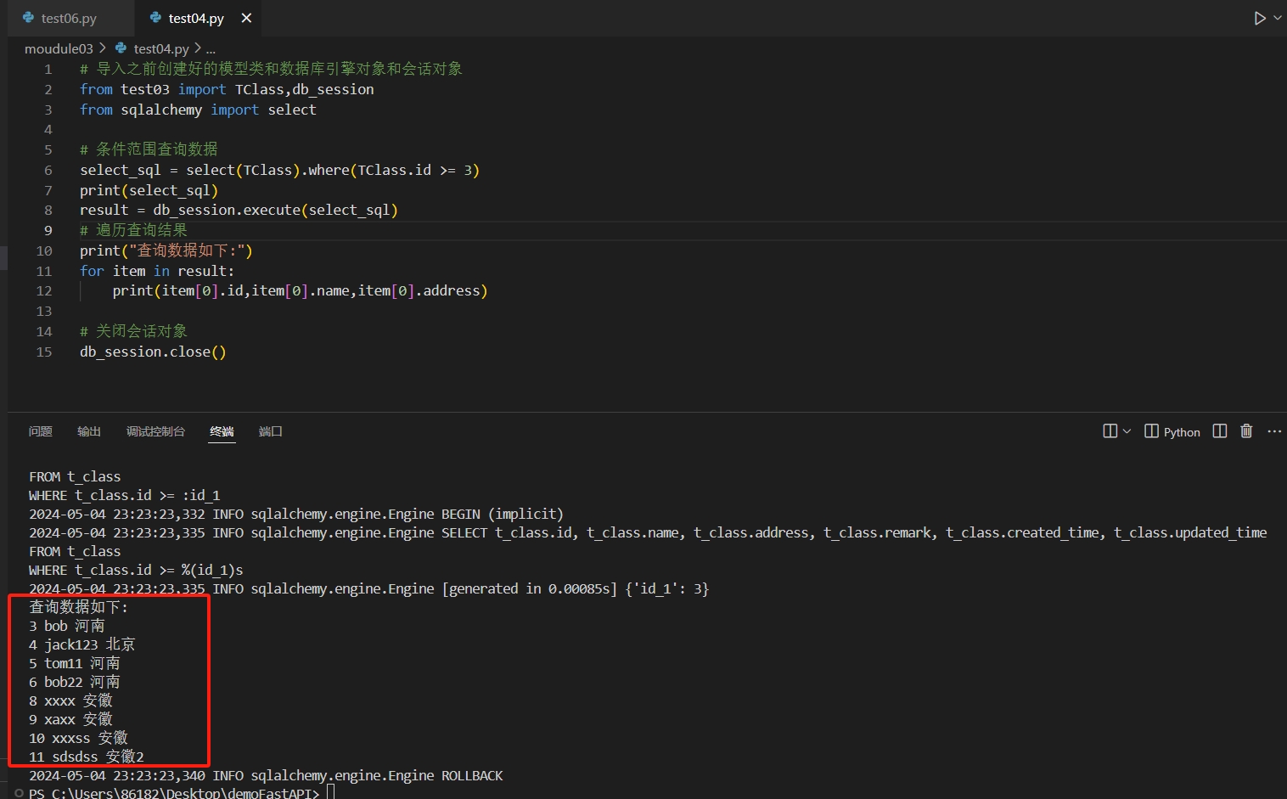
Task: Select the Python terminal instance
Action: point(1172,431)
